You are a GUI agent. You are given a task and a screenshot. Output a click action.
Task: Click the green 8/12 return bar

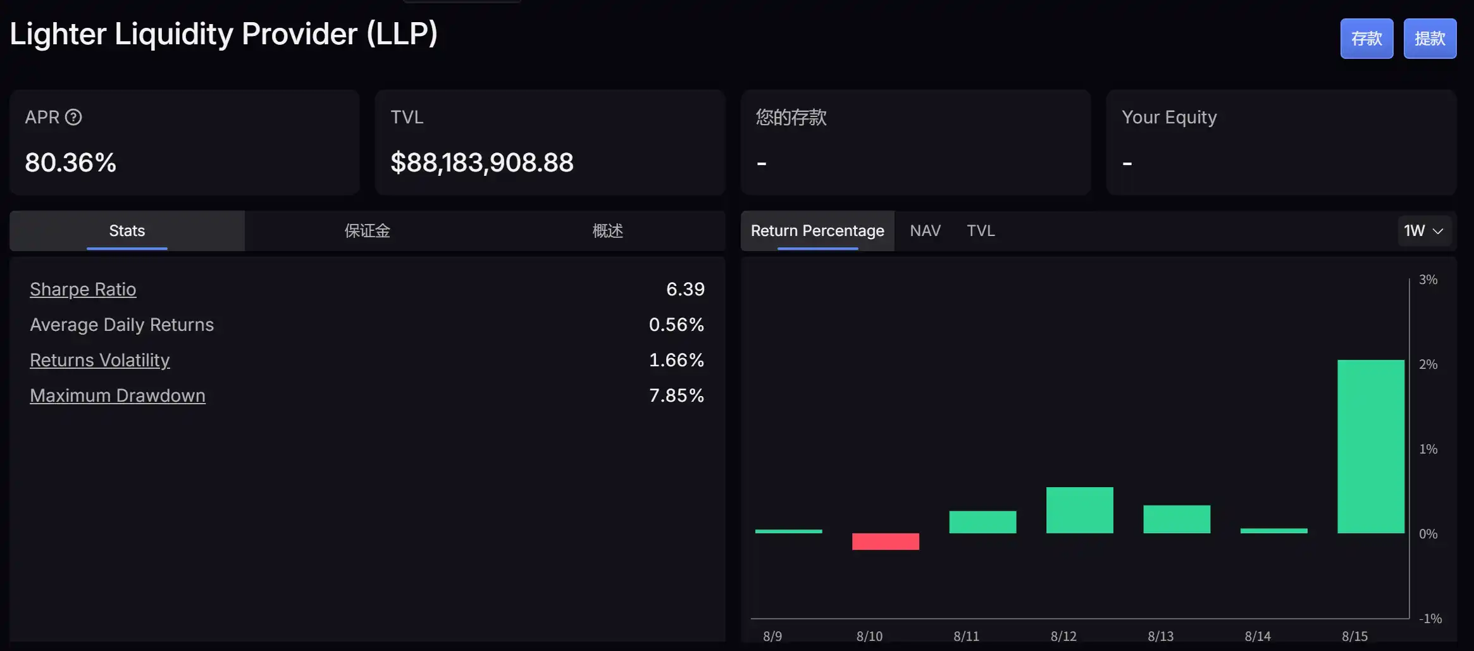point(1080,510)
